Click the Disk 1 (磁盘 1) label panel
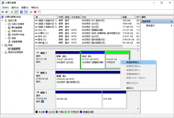 pos(45,60)
